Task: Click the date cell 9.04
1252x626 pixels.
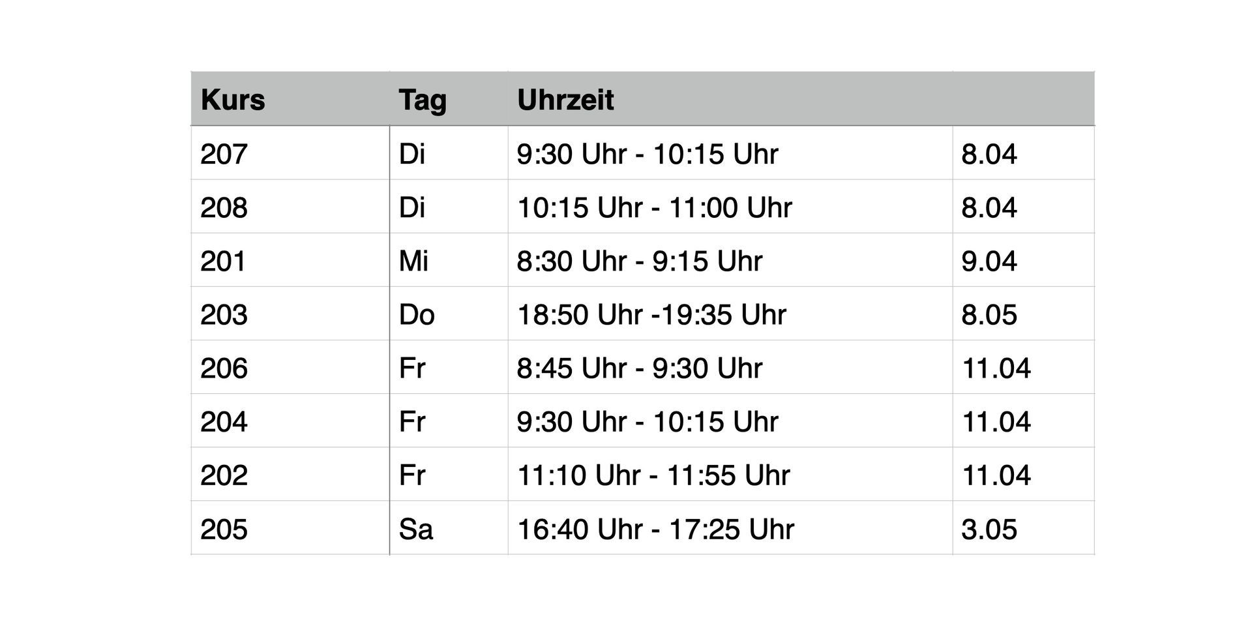Action: coord(1024,260)
